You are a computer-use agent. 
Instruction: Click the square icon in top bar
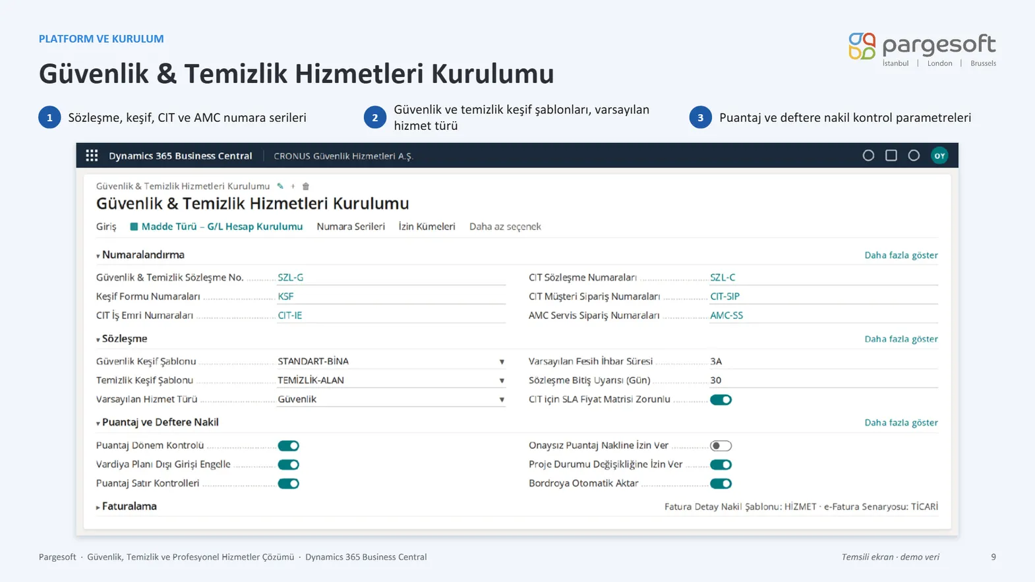891,156
